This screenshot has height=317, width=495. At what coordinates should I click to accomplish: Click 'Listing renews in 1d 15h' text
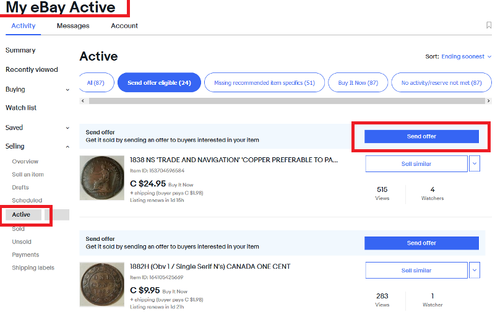157,200
